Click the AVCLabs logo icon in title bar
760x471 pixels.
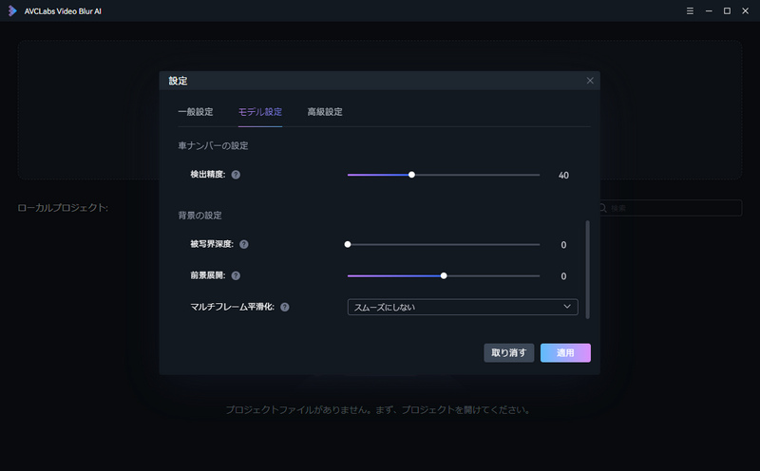coord(12,10)
